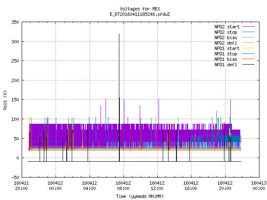
Task: Click the file name E_RT20160411185246.sfduZ
Action: (140, 14)
